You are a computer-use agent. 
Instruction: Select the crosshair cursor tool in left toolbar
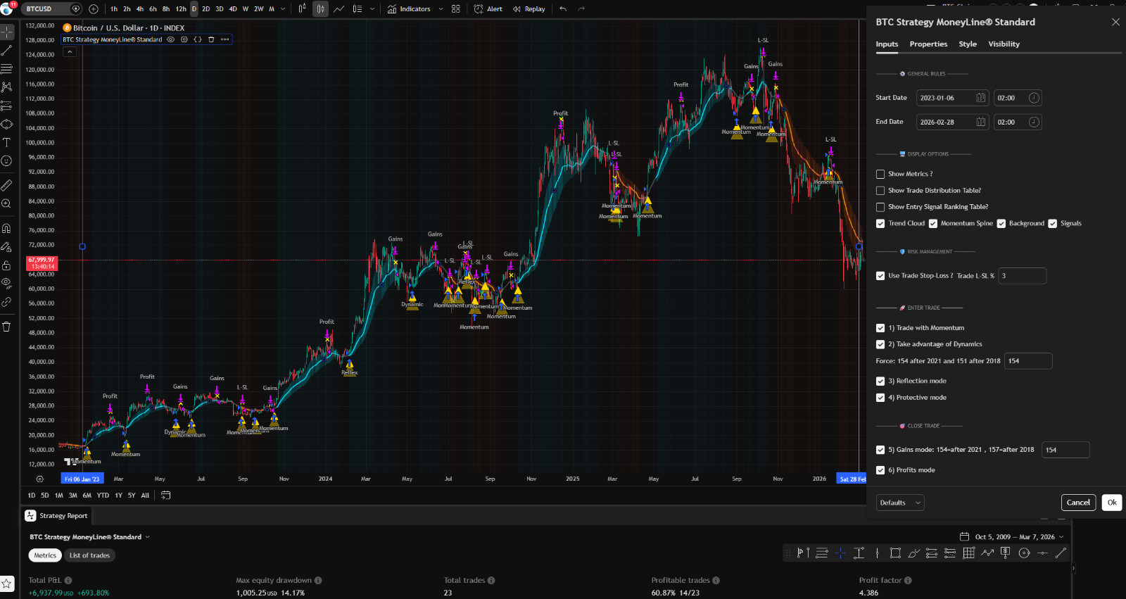coord(6,32)
